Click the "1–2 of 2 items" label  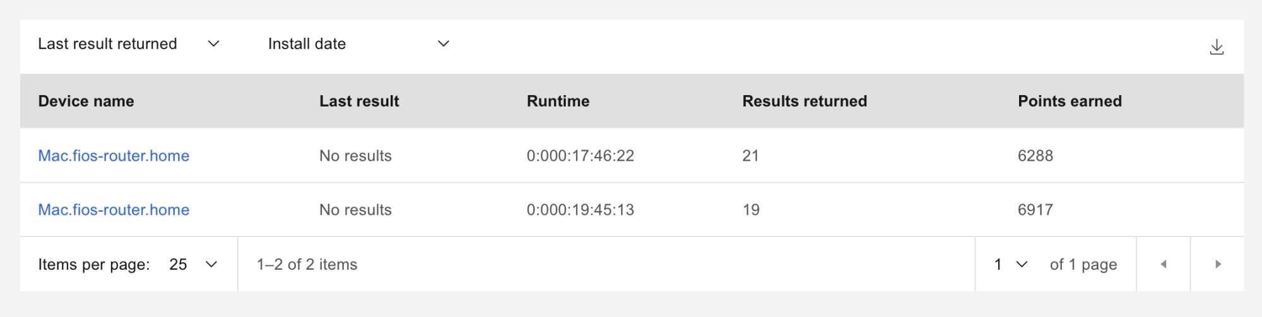coord(307,264)
